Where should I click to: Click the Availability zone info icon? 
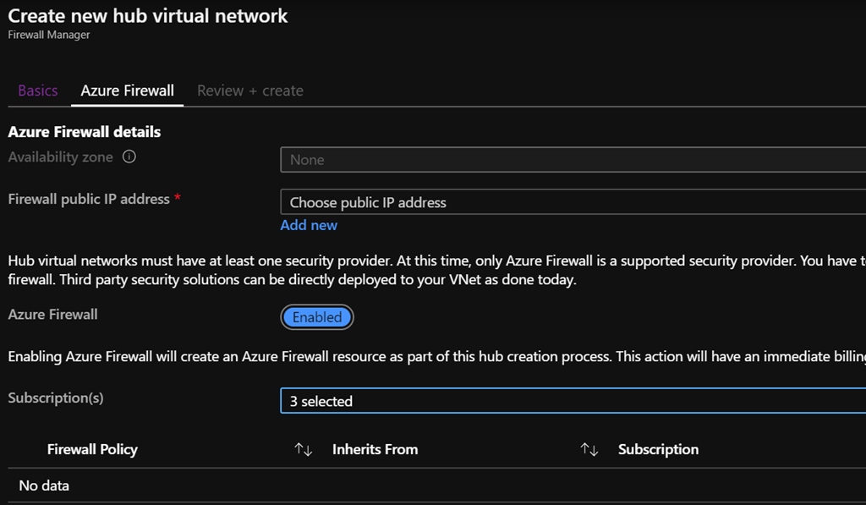point(129,156)
